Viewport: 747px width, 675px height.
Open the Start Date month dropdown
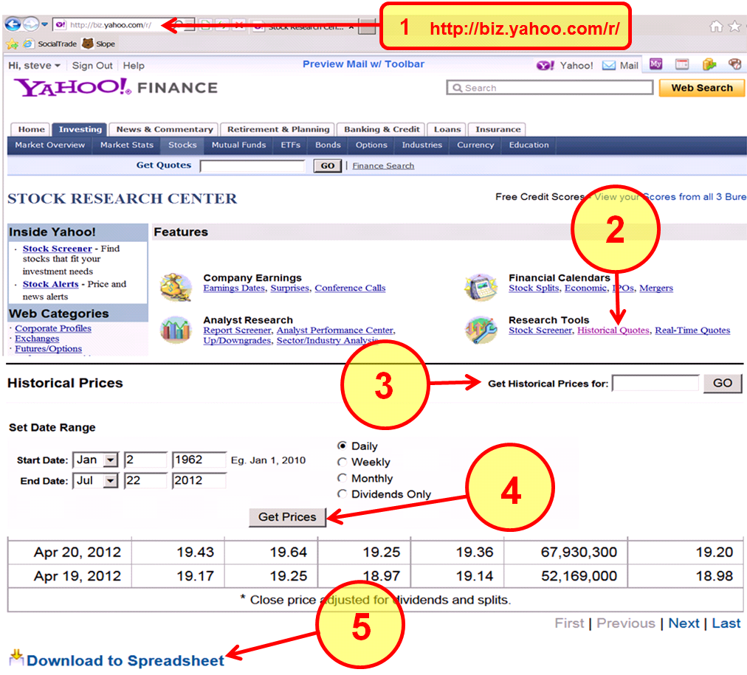(111, 460)
